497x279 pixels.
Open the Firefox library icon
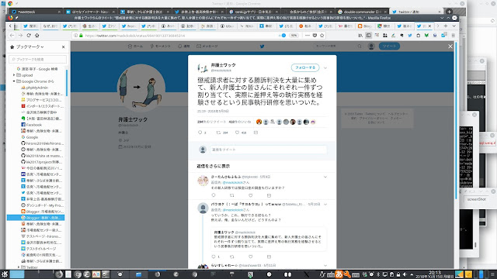click(x=360, y=36)
